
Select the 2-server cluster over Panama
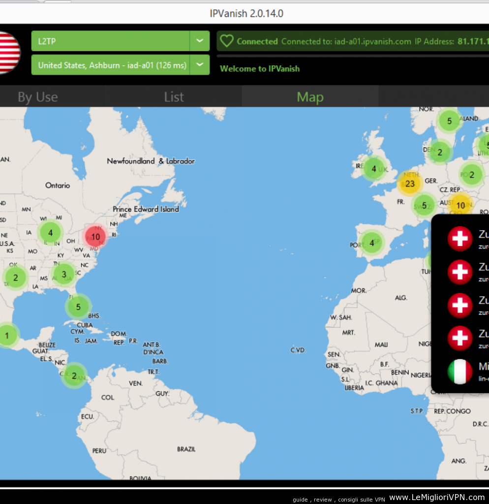point(74,376)
